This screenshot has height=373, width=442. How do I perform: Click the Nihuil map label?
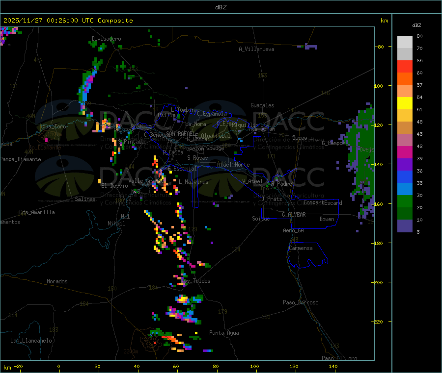point(116,224)
